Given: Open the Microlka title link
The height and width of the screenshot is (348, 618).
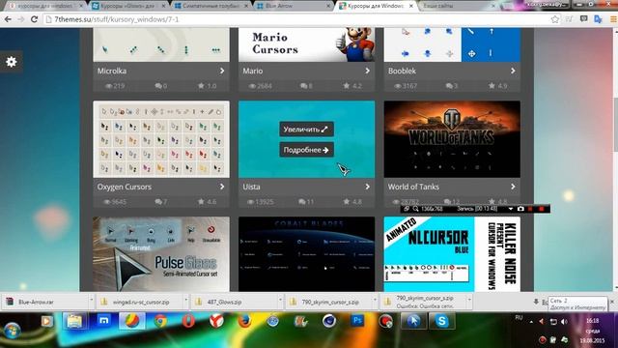Looking at the screenshot, I should click(112, 71).
